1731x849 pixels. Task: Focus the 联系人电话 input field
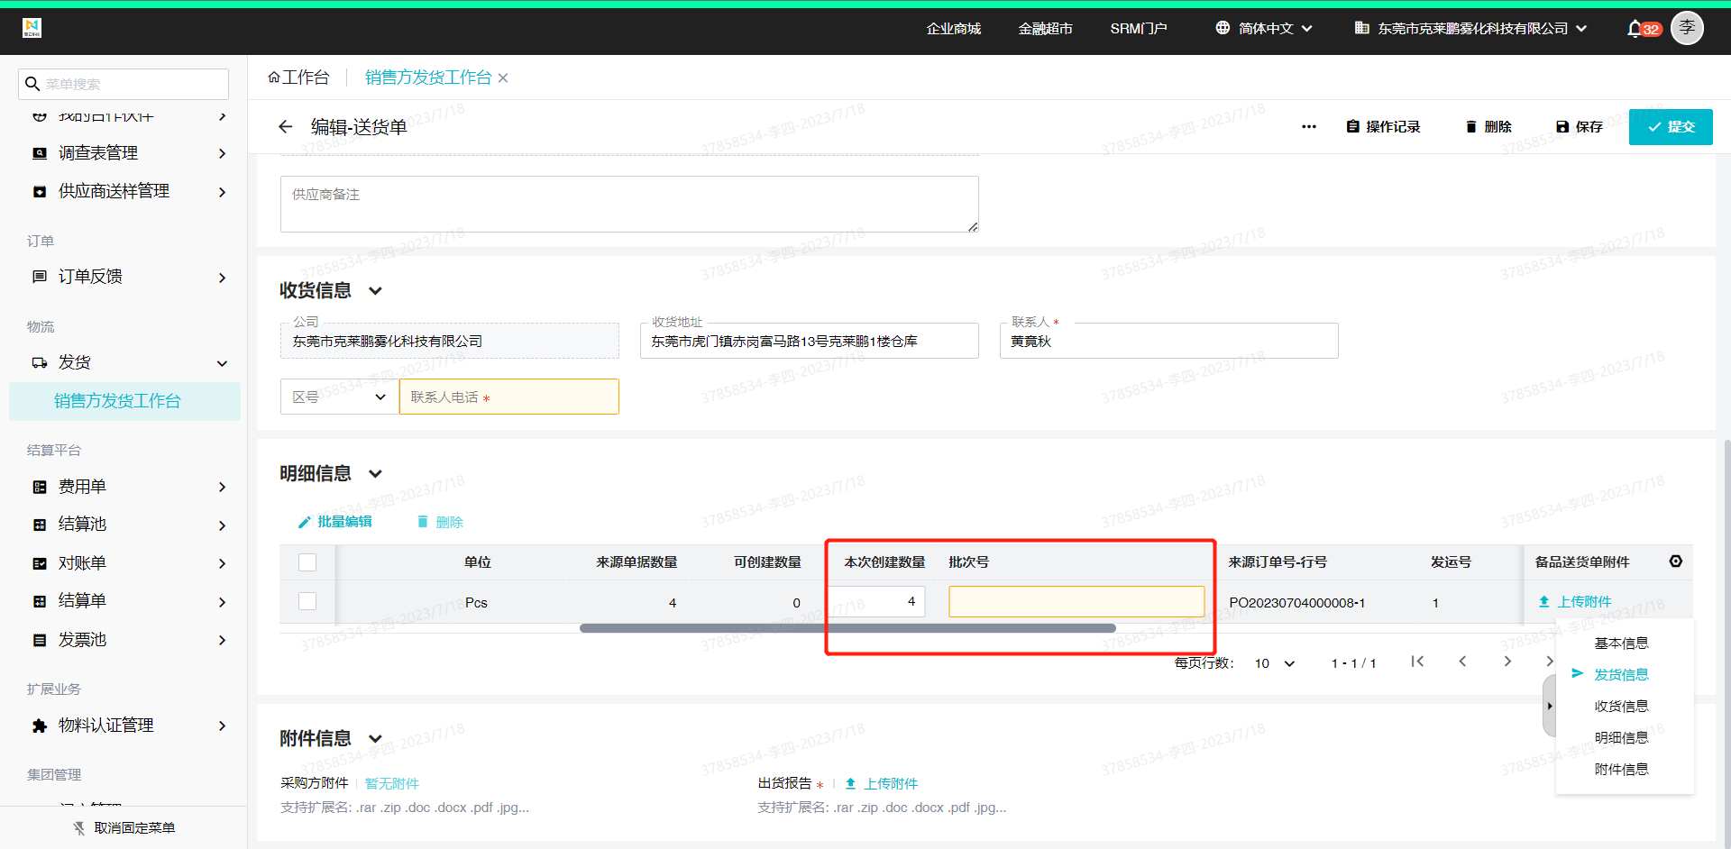[x=509, y=397]
